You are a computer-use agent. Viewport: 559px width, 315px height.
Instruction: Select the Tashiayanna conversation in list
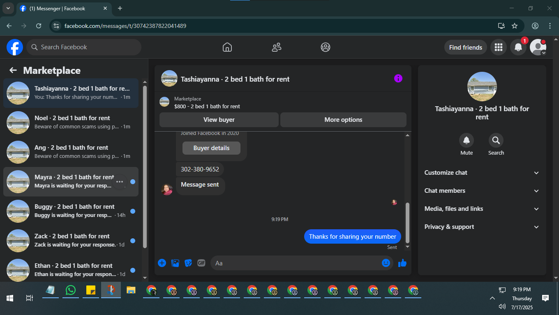[x=71, y=93]
